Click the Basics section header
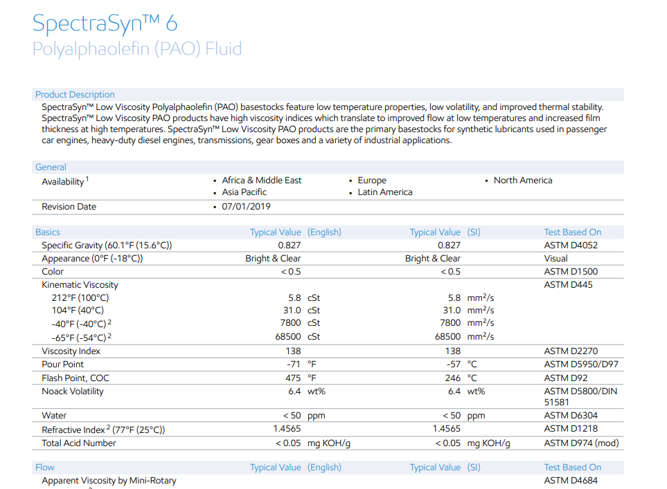The image size is (667, 489). click(x=48, y=232)
